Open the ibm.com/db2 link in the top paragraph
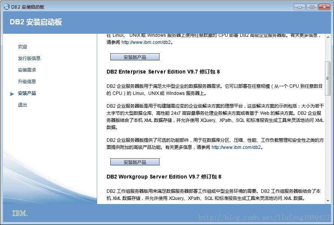This screenshot has height=225, width=334. pos(146,42)
